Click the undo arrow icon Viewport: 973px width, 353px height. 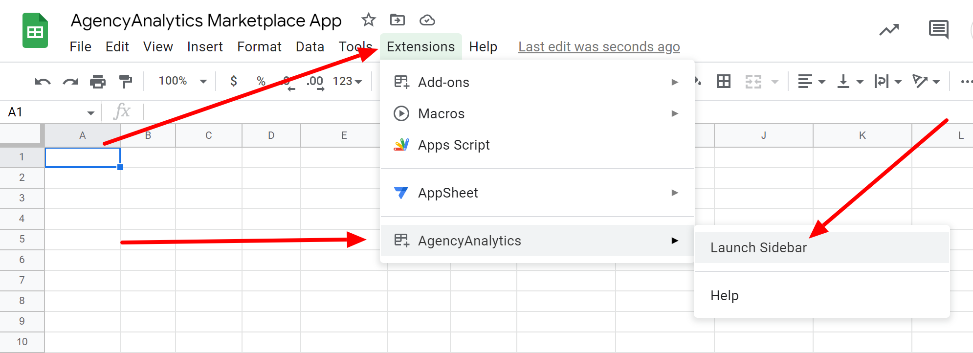pos(43,82)
